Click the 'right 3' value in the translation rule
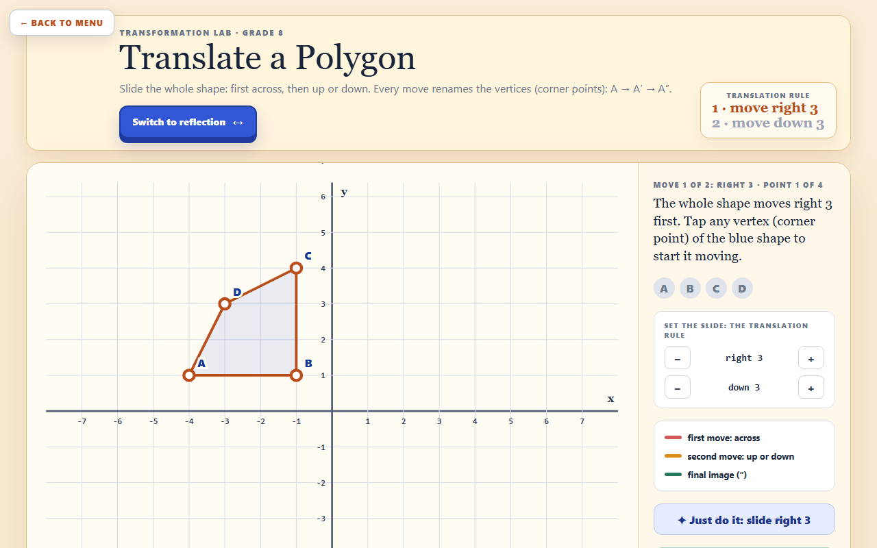The image size is (877, 548). [x=744, y=358]
